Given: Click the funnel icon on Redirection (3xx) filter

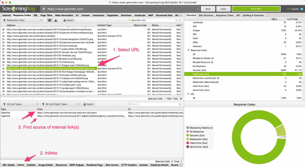Looking at the screenshot, I should 4,20.
